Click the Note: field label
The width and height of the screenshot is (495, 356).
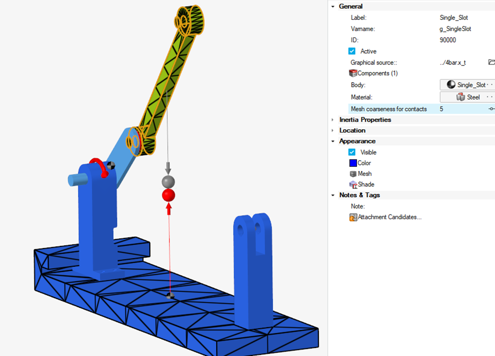pyautogui.click(x=358, y=206)
